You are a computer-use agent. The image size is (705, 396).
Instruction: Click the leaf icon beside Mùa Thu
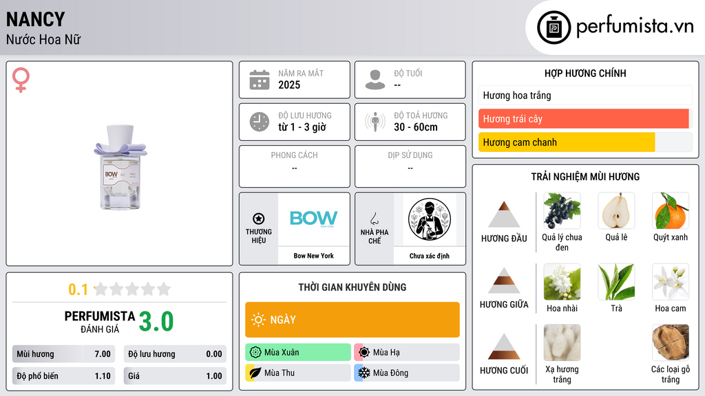[x=255, y=373]
